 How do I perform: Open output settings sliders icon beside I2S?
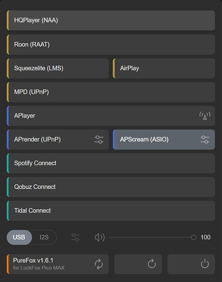[x=75, y=237]
